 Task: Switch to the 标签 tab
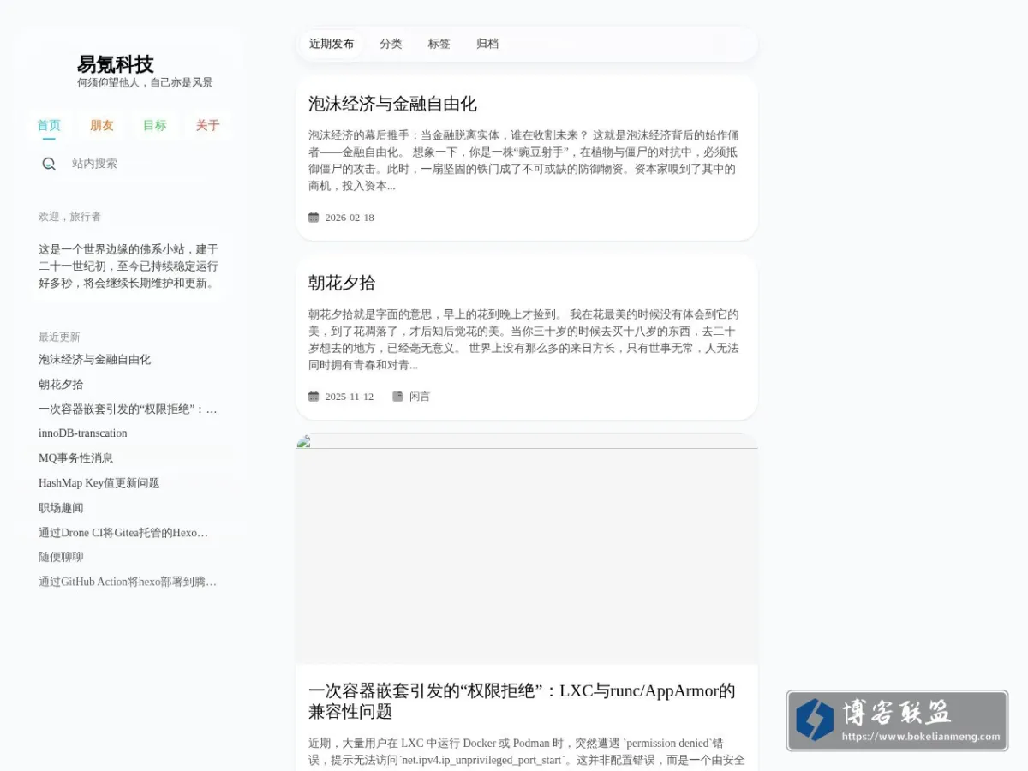coord(439,44)
